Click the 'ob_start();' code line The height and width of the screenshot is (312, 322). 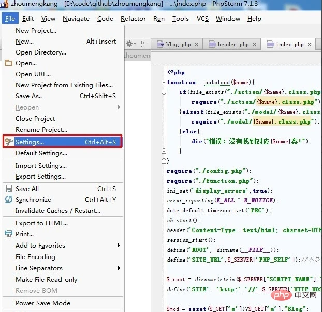[183, 220]
